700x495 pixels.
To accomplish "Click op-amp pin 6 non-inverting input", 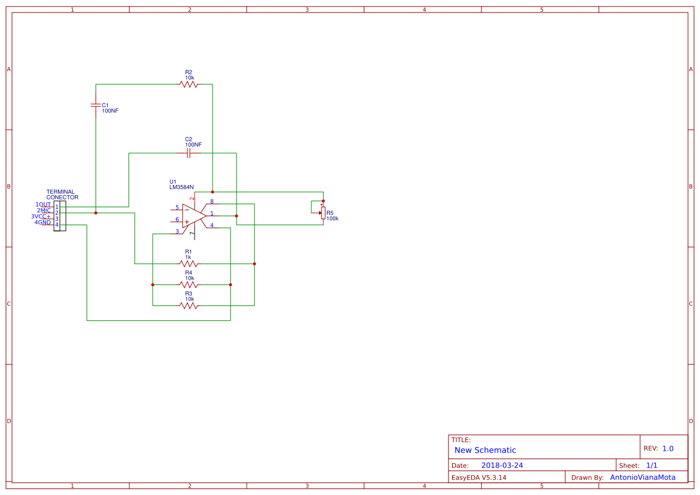I will point(177,219).
